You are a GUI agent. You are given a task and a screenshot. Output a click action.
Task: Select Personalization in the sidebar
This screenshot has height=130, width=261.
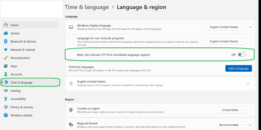[30, 58]
